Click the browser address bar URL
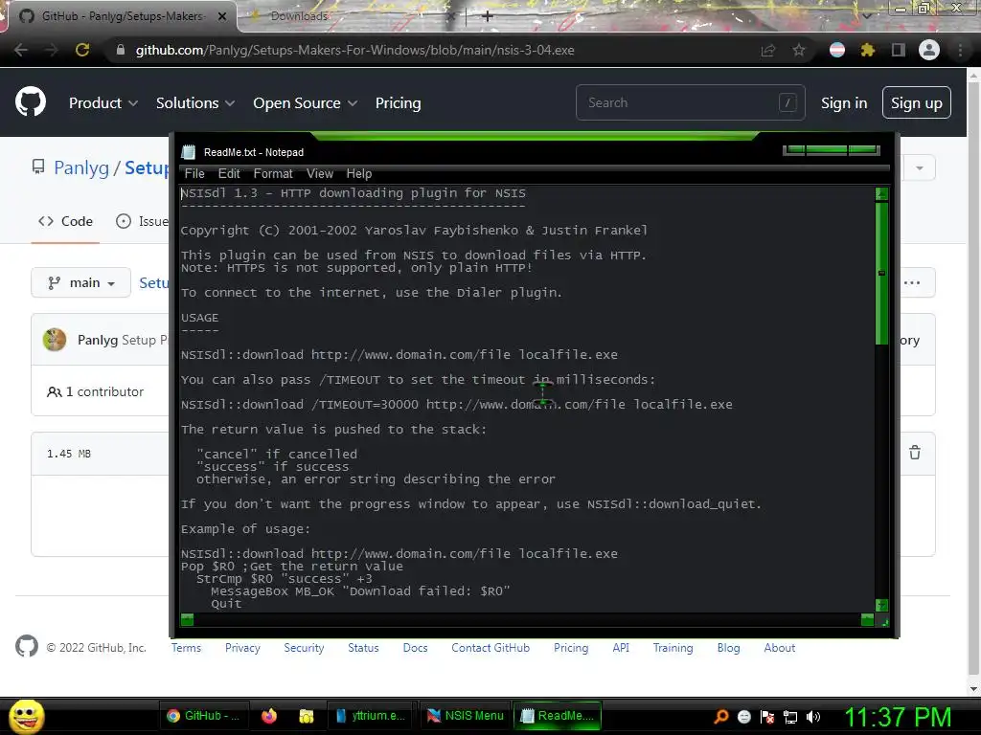The image size is (981, 735). 354,50
